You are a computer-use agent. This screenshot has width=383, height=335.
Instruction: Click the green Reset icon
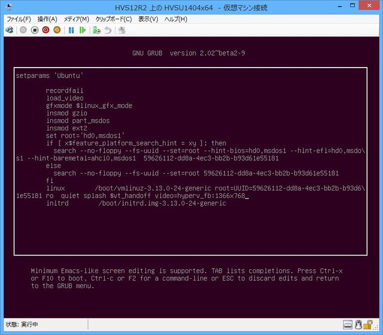pos(83,31)
